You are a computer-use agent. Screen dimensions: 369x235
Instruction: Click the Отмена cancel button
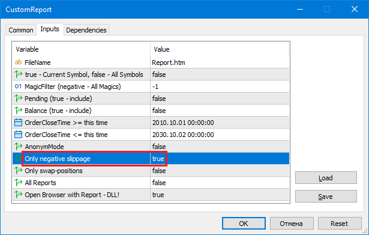coord(292,224)
